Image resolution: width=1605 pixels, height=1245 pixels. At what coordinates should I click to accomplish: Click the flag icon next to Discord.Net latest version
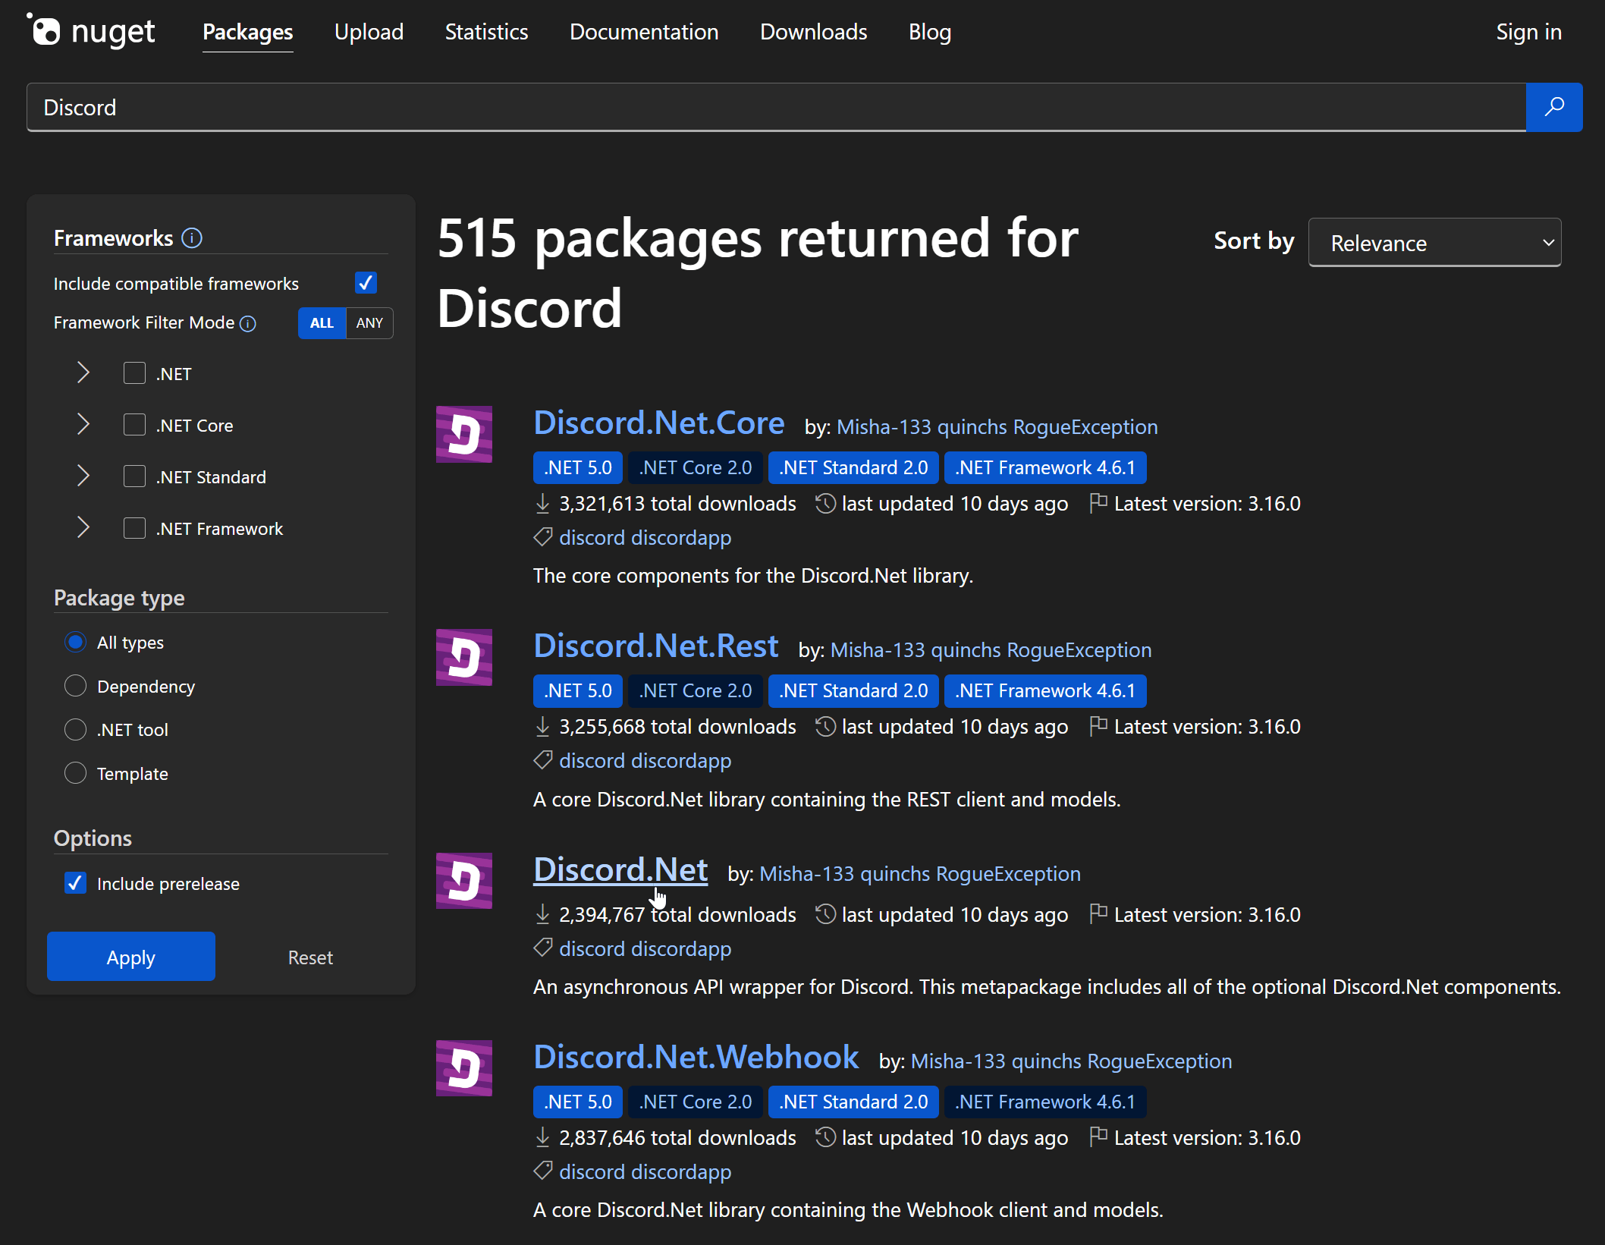tap(1098, 914)
